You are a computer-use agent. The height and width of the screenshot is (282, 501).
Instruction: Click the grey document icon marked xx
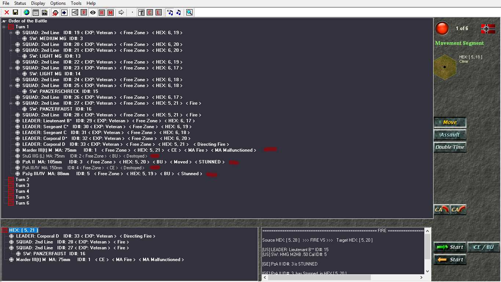pyautogui.click(x=44, y=12)
